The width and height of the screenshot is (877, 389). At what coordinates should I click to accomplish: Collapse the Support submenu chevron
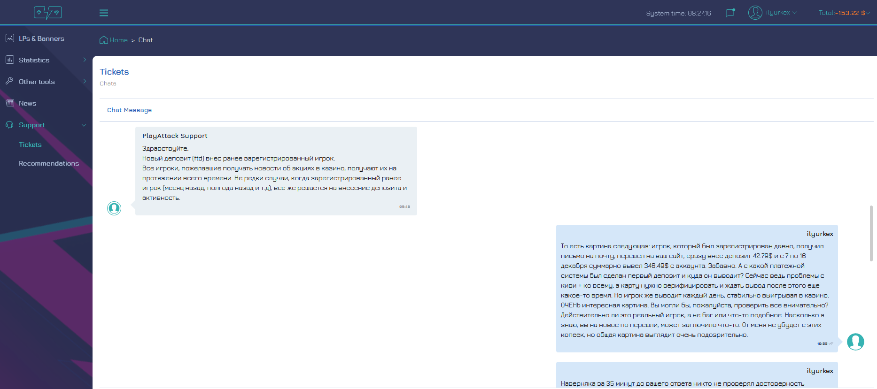point(84,125)
